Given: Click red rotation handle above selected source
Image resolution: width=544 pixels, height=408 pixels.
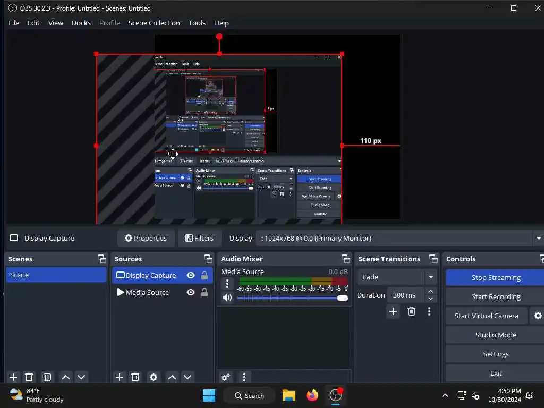Looking at the screenshot, I should tap(219, 37).
